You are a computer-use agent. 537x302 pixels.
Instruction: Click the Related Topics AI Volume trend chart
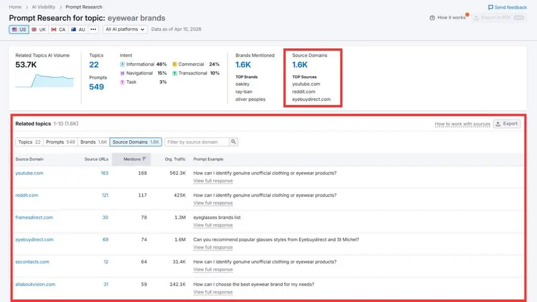(44, 80)
